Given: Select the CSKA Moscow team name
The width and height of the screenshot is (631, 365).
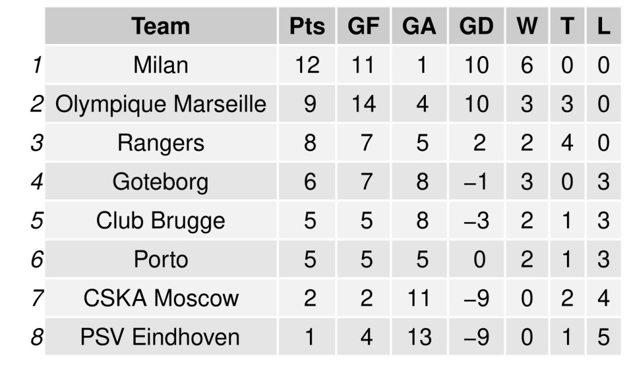Looking at the screenshot, I should click(160, 298).
